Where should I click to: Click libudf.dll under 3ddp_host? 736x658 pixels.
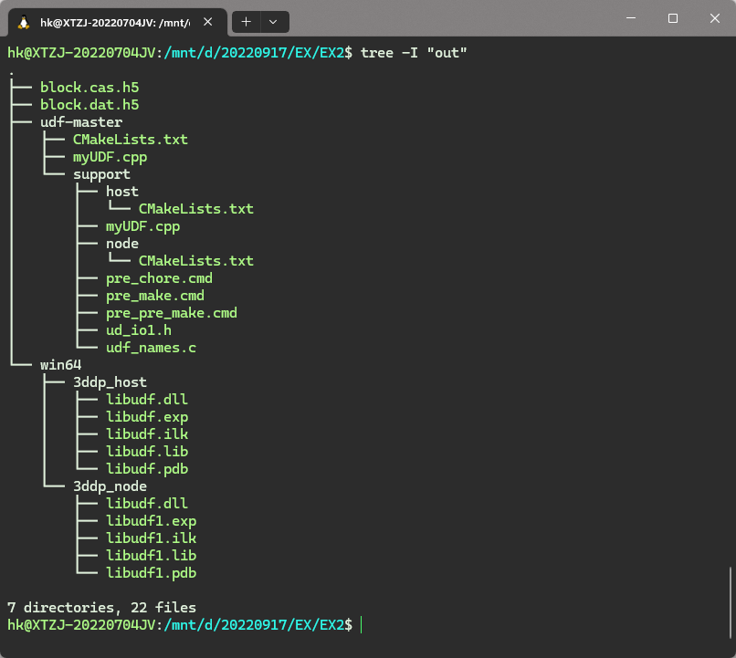[x=147, y=399]
